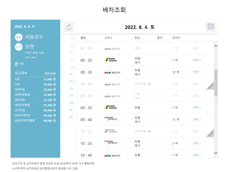This screenshot has width=243, height=172.
Task: Jump to hour 23 in time list
Action: [71, 117]
